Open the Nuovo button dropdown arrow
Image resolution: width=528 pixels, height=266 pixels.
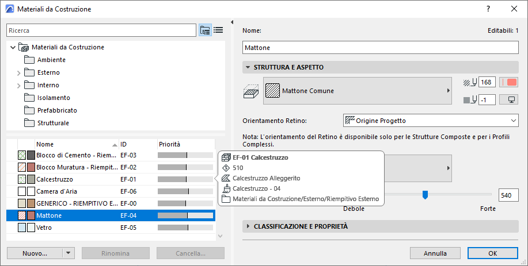(x=69, y=253)
